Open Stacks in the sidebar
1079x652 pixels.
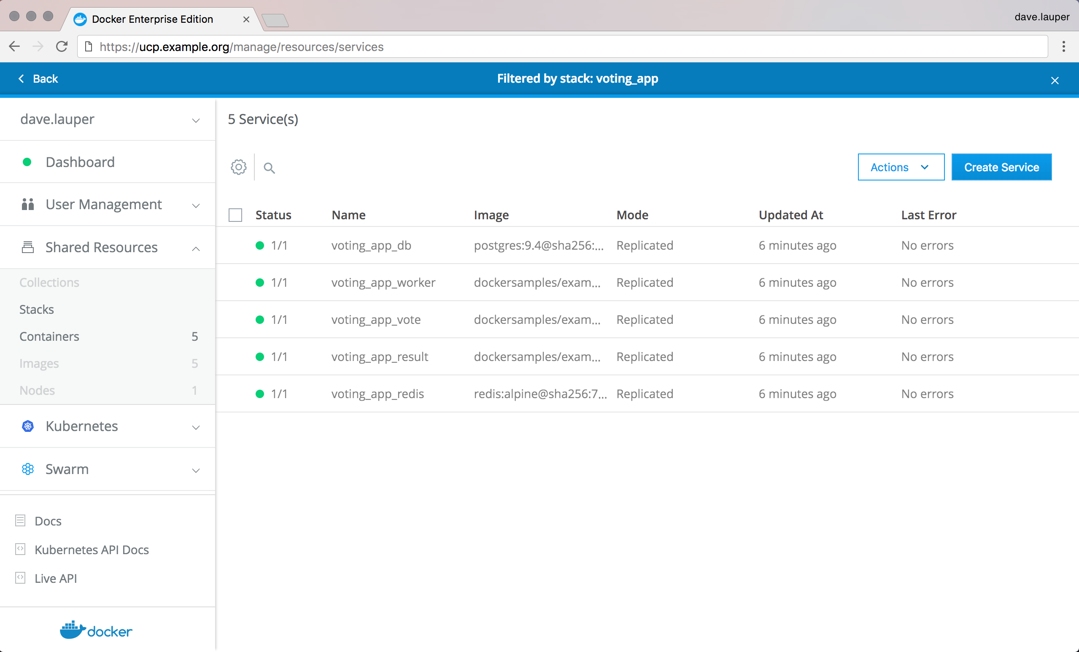(x=37, y=310)
